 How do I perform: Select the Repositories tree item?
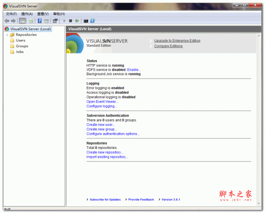click(26, 34)
